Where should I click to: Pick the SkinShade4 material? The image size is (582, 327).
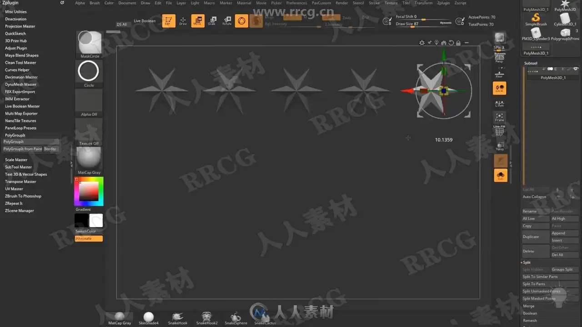pos(149,318)
